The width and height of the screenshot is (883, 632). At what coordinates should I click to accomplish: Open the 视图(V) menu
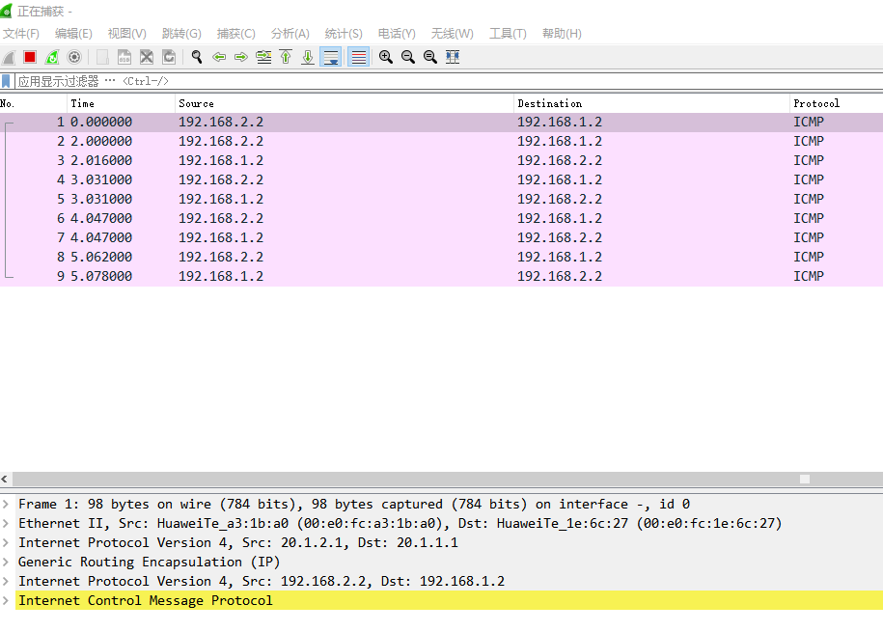[126, 33]
